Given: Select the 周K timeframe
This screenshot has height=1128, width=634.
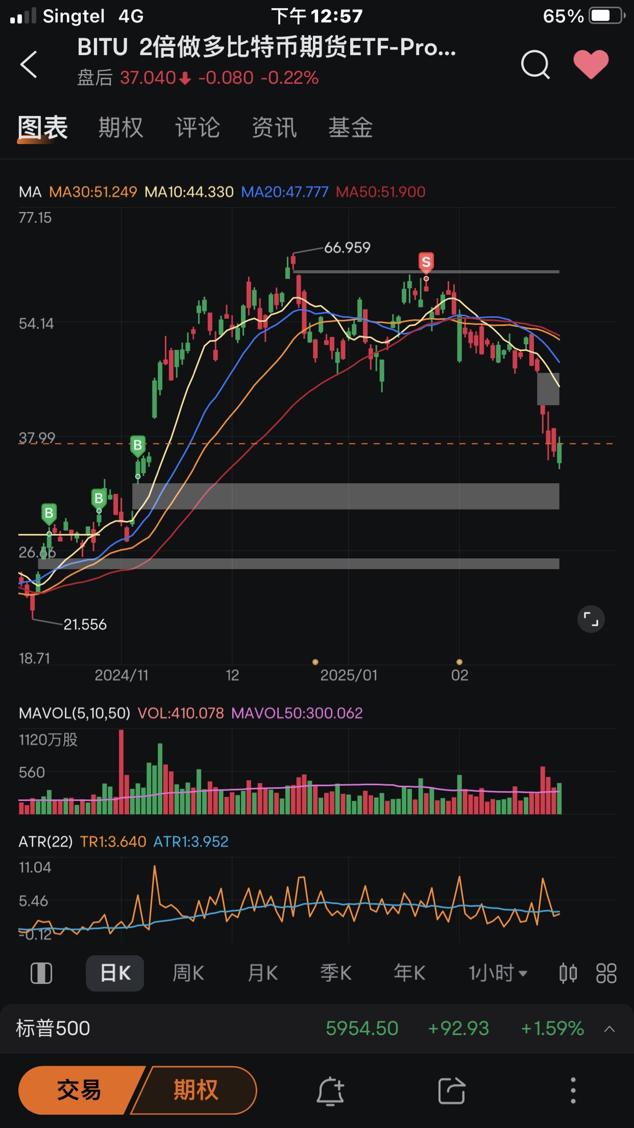Looking at the screenshot, I should pyautogui.click(x=189, y=973).
